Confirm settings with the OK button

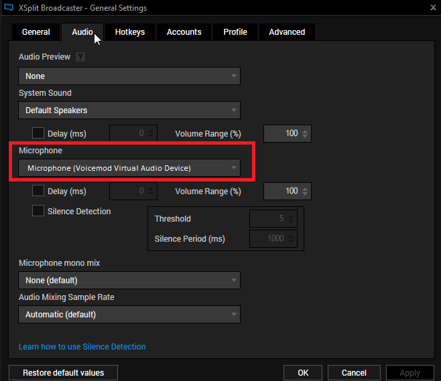pyautogui.click(x=303, y=373)
